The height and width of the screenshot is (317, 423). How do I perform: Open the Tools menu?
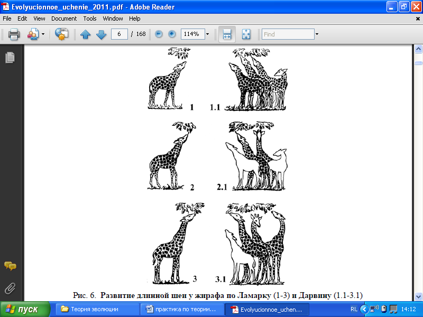point(89,18)
